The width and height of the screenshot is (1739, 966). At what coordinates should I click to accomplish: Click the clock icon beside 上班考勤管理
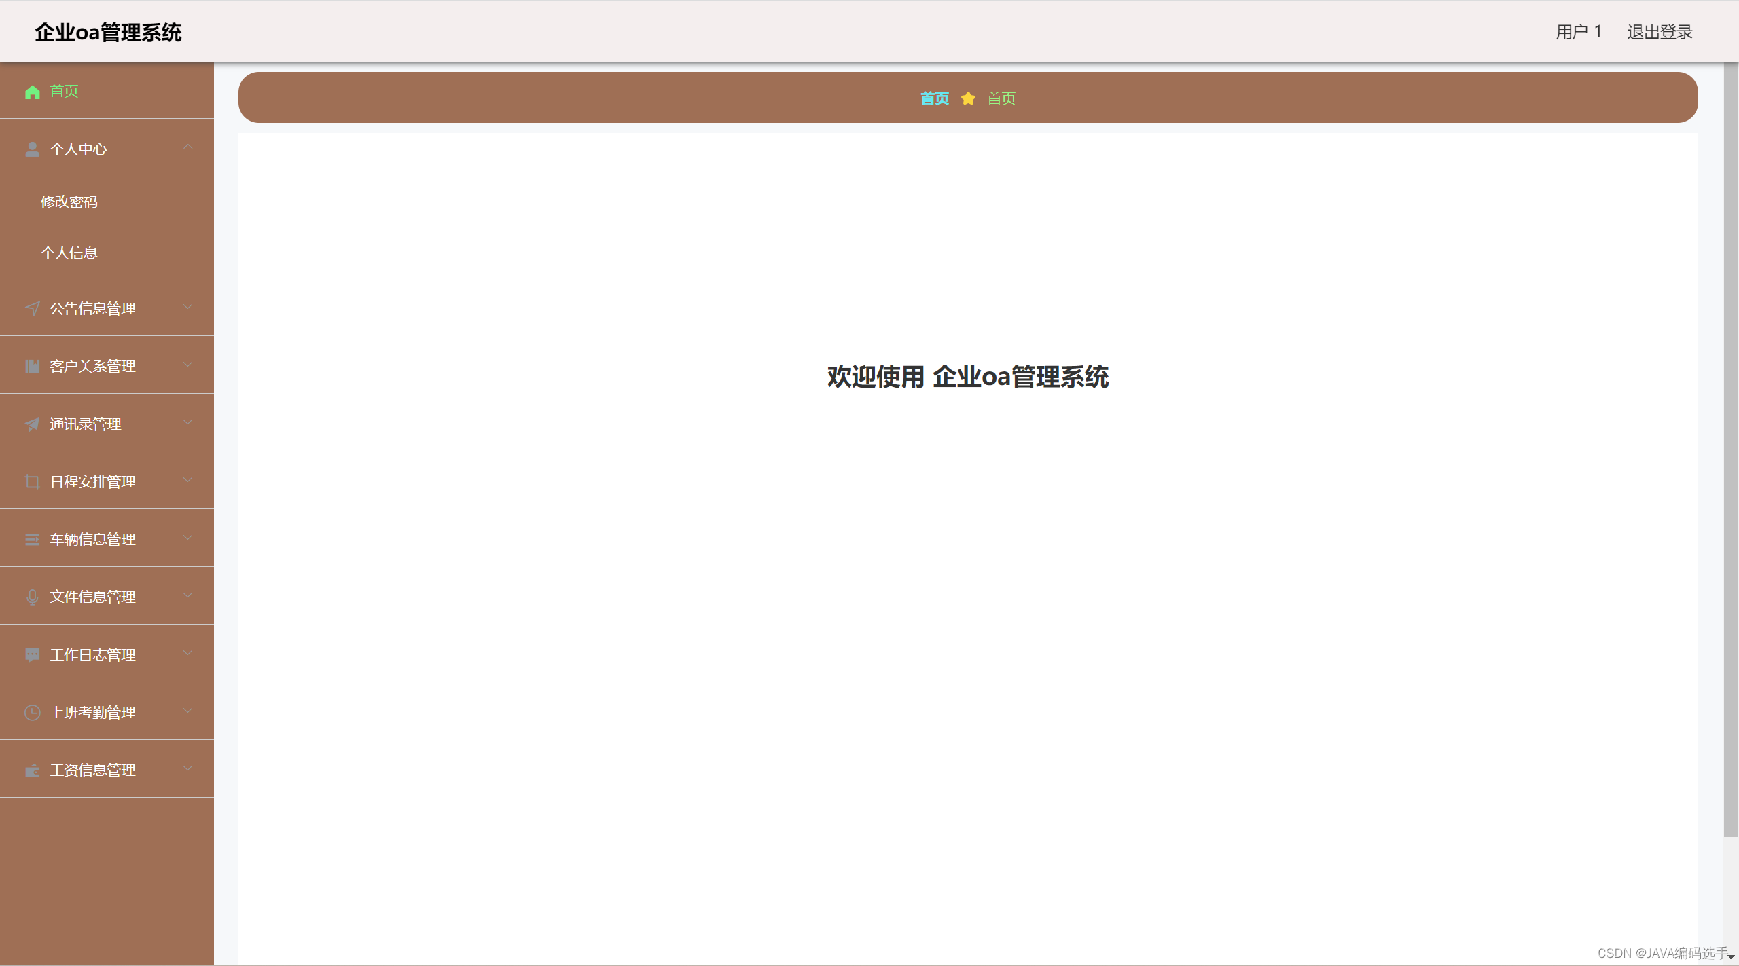(32, 713)
